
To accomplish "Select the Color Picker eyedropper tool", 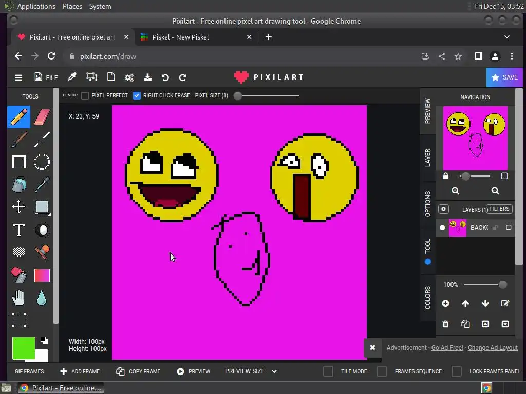I will pos(42,185).
